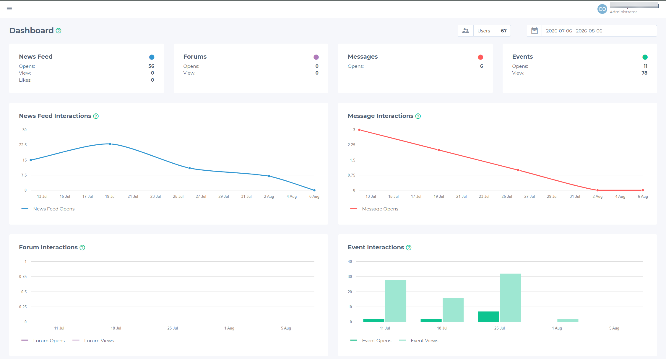
Task: Open the hamburger navigation menu
Action: tap(9, 9)
